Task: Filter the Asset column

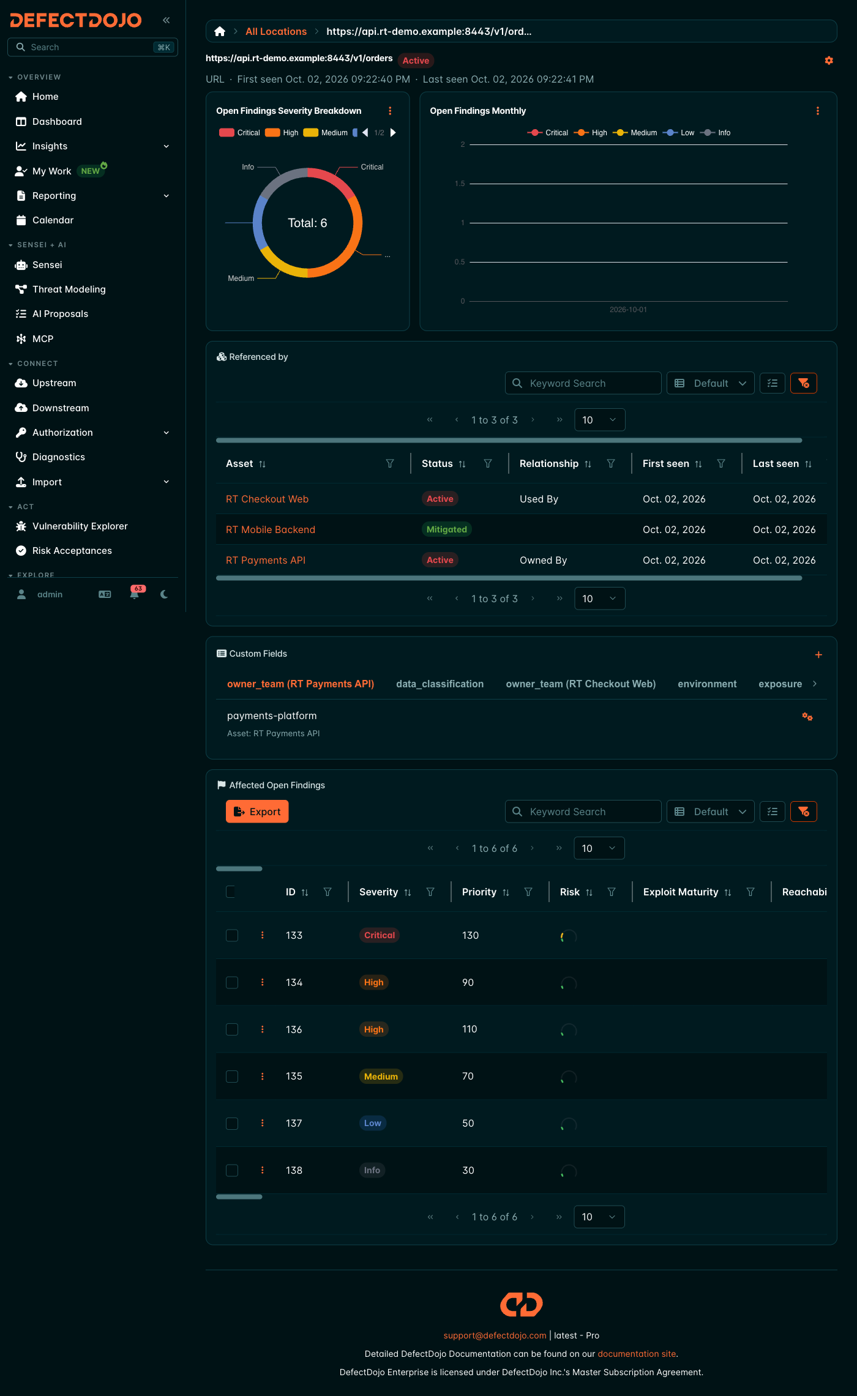Action: pos(390,464)
